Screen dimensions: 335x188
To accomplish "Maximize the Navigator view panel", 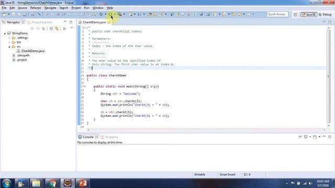I will click(x=71, y=22).
